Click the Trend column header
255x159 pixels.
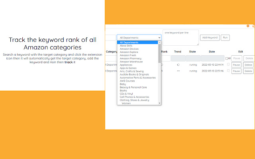coord(178,52)
